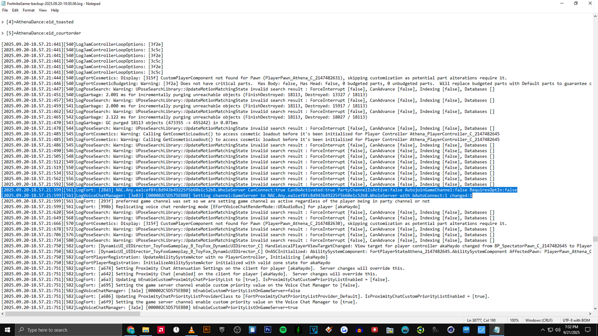Open the network tray icon
Viewport: 598px width, 336px height.
point(550,330)
